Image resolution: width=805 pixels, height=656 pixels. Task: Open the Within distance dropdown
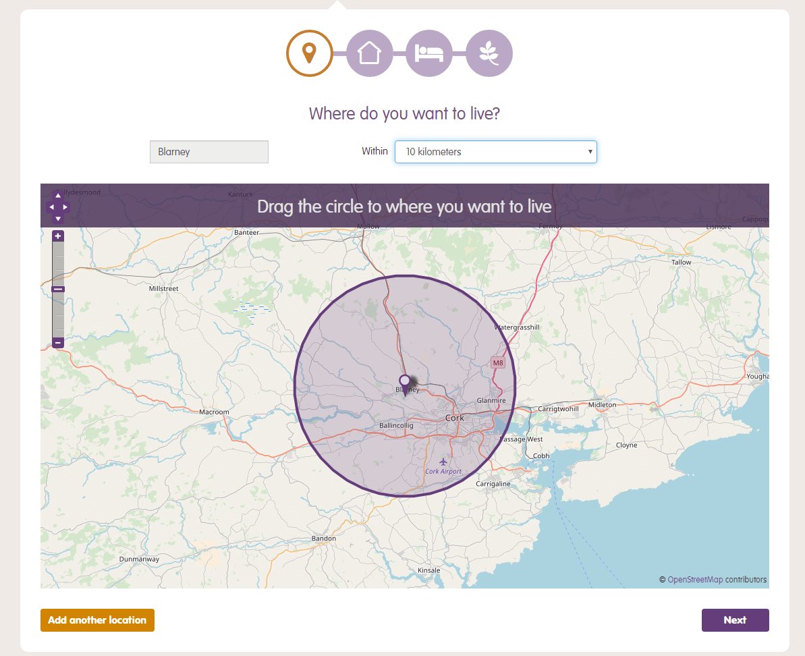click(x=495, y=152)
